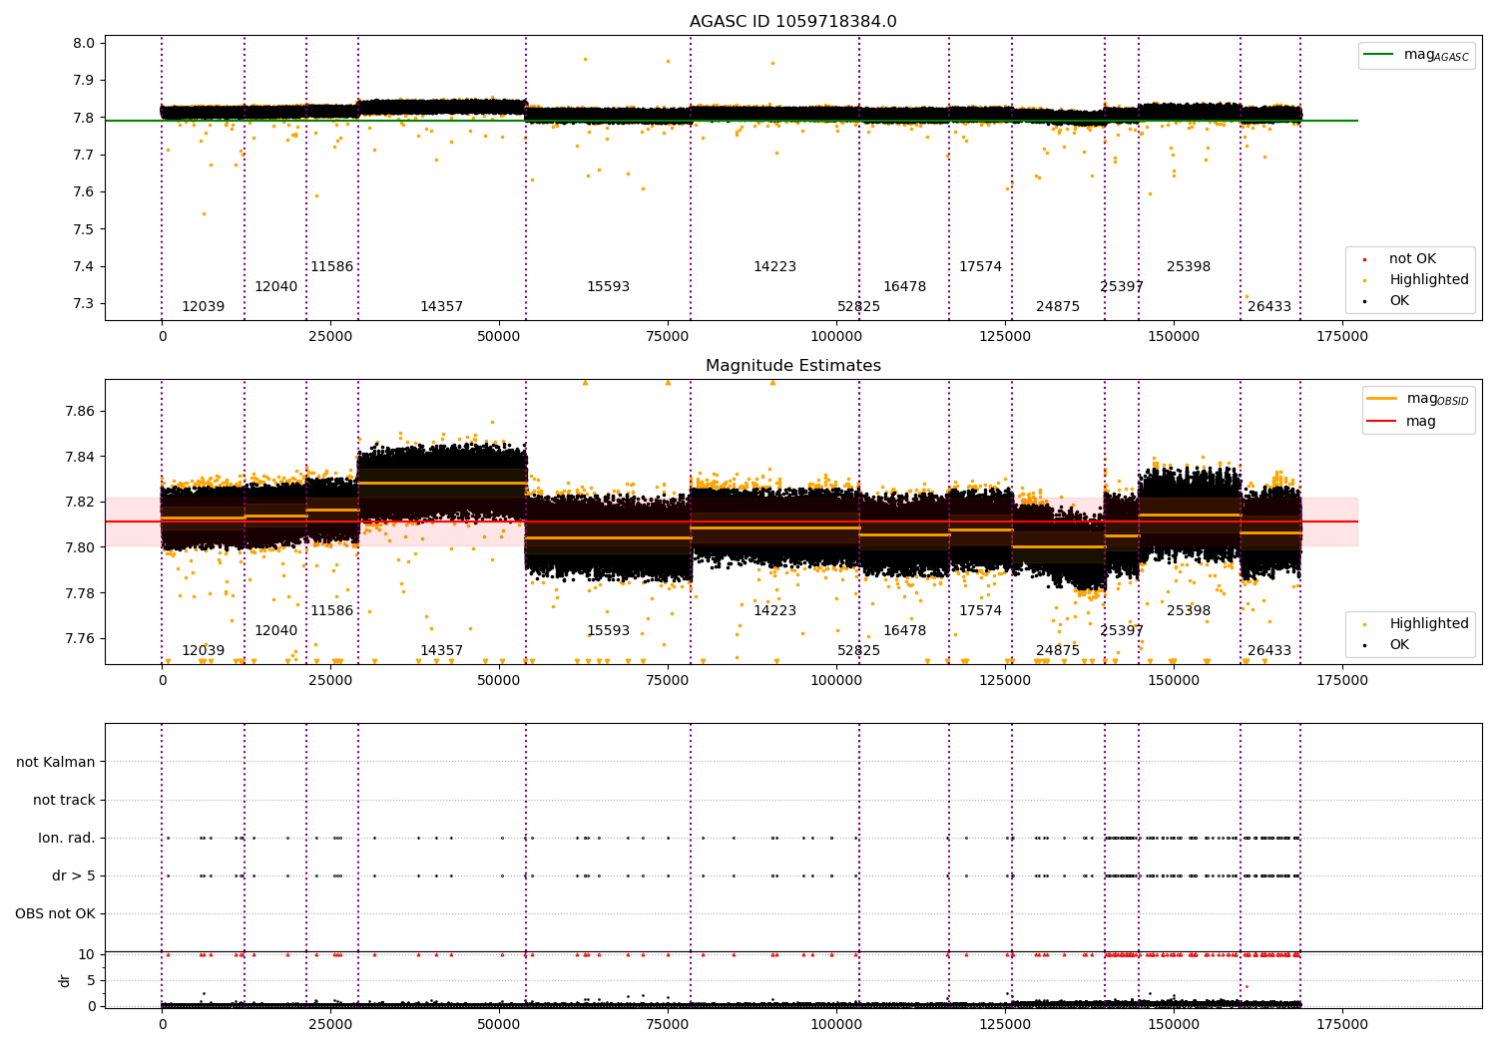Click the red line sample beside 'mag' legend

(1382, 422)
